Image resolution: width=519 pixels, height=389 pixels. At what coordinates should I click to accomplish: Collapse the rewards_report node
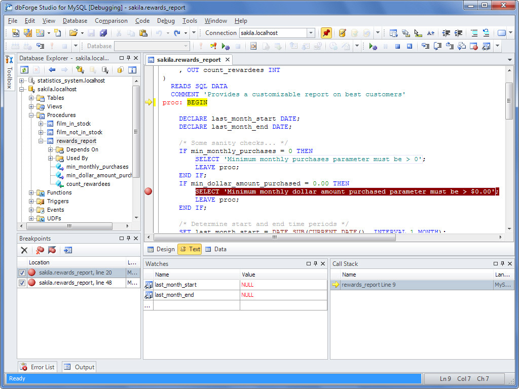click(x=41, y=141)
